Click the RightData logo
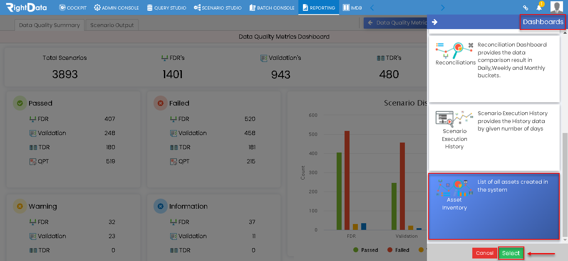The image size is (568, 261). pos(26,7)
